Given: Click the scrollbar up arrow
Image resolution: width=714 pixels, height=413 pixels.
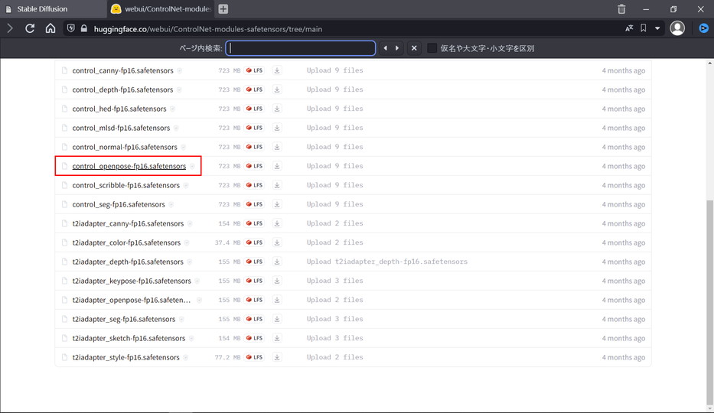Looking at the screenshot, I should point(710,63).
